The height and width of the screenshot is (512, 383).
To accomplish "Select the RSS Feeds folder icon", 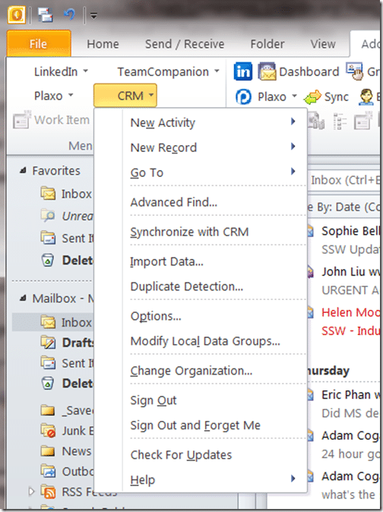I will click(x=48, y=491).
